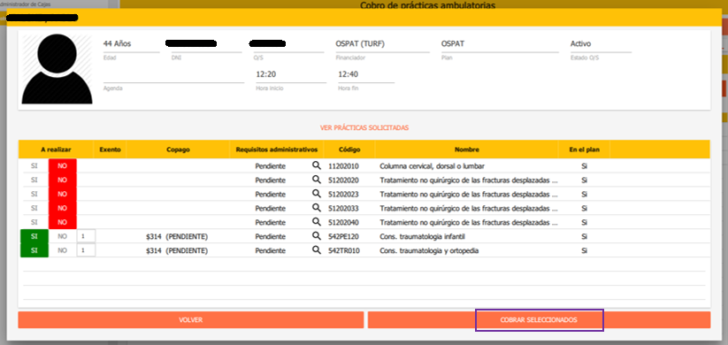This screenshot has width=728, height=345.
Task: Click Financiador value OSPAT (TURF)
Action: 360,44
